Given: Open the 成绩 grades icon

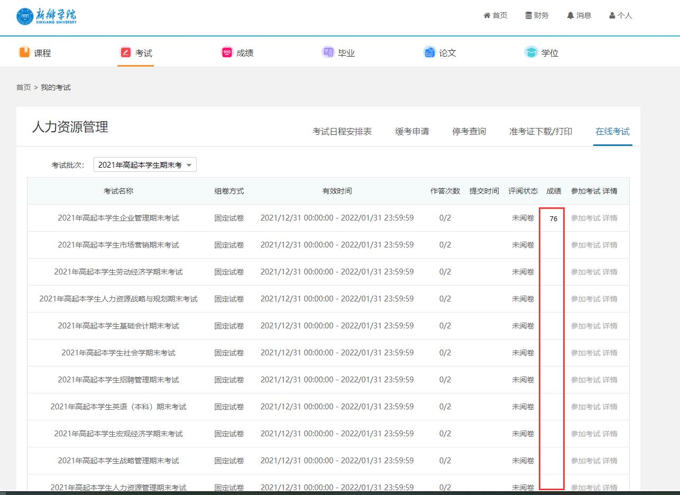Looking at the screenshot, I should (227, 52).
